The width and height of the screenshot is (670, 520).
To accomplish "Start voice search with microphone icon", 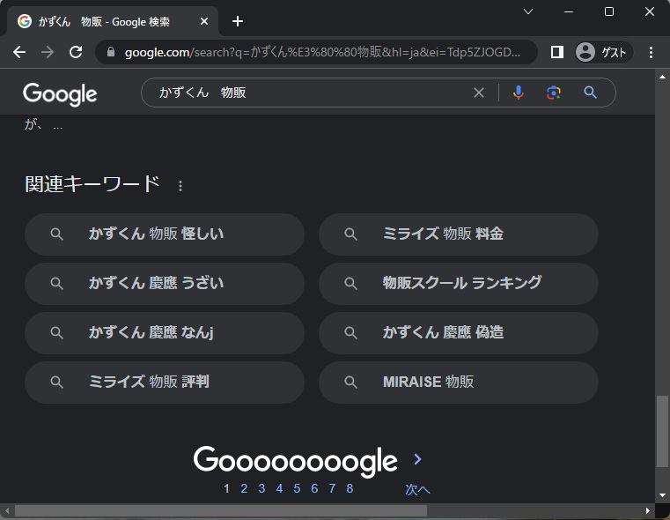I will tap(519, 93).
